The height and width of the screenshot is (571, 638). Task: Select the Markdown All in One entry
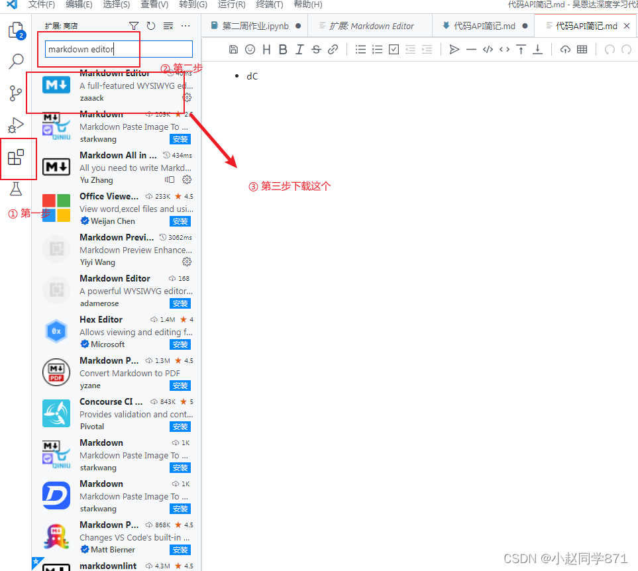pyautogui.click(x=117, y=168)
